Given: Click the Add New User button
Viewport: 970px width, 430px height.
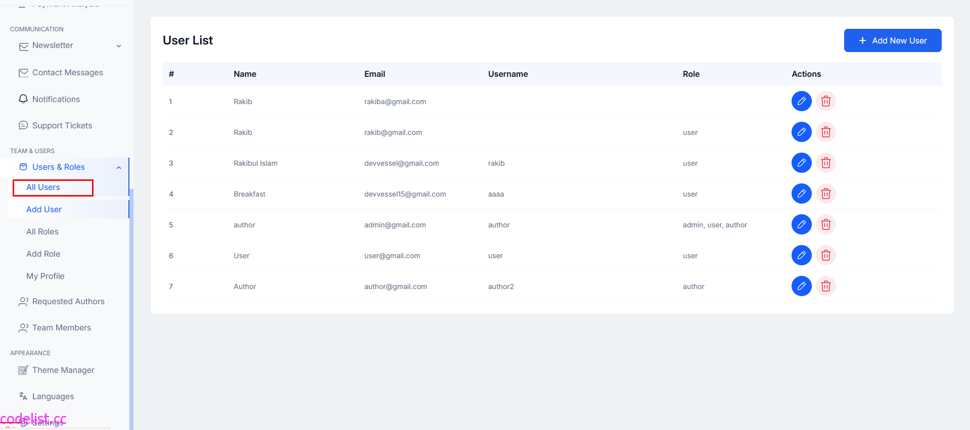Looking at the screenshot, I should [893, 40].
